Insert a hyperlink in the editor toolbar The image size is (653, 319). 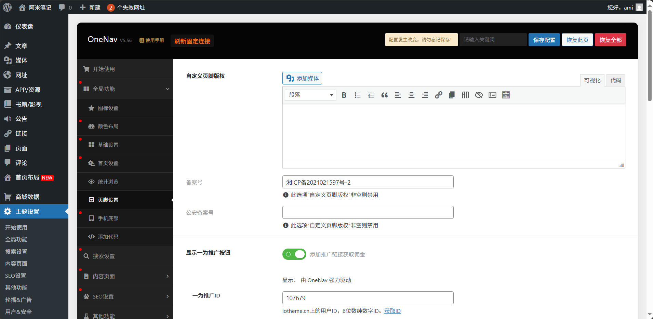(438, 95)
